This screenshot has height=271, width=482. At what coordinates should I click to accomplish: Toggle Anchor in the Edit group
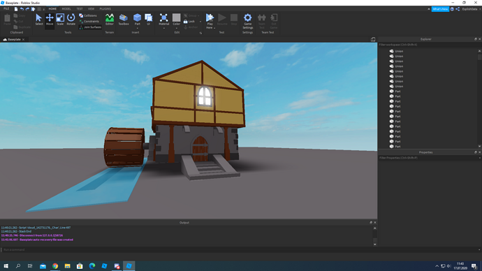coord(191,27)
